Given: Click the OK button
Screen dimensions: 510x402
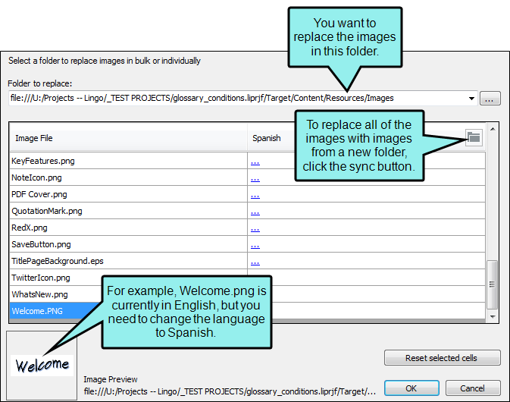Looking at the screenshot, I should click(x=411, y=388).
